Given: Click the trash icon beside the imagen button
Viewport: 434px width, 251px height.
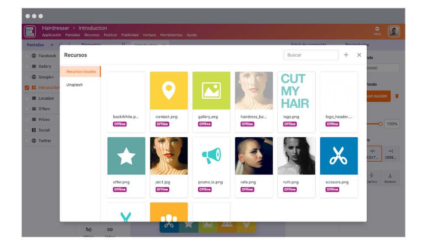Looking at the screenshot, I should (396, 96).
